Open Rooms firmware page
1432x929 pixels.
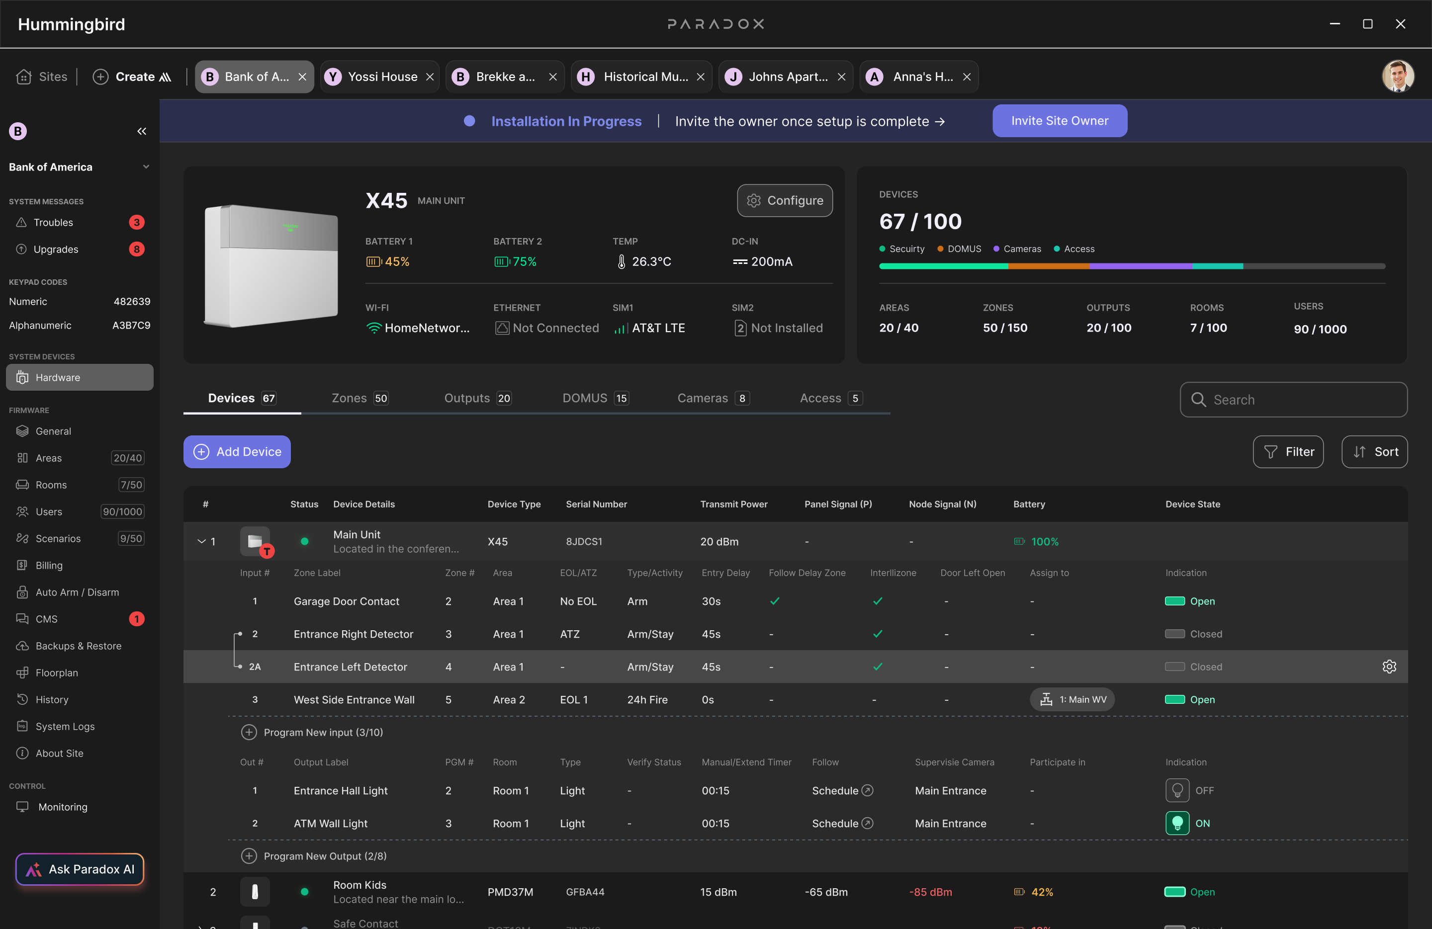tap(80, 485)
